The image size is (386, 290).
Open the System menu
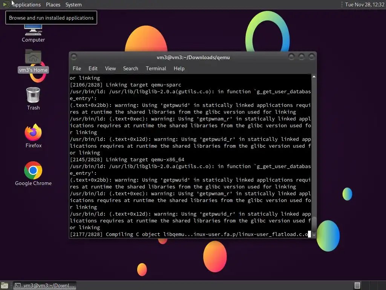74,5
